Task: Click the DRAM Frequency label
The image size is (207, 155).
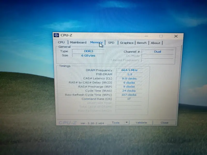Action: tap(99, 70)
